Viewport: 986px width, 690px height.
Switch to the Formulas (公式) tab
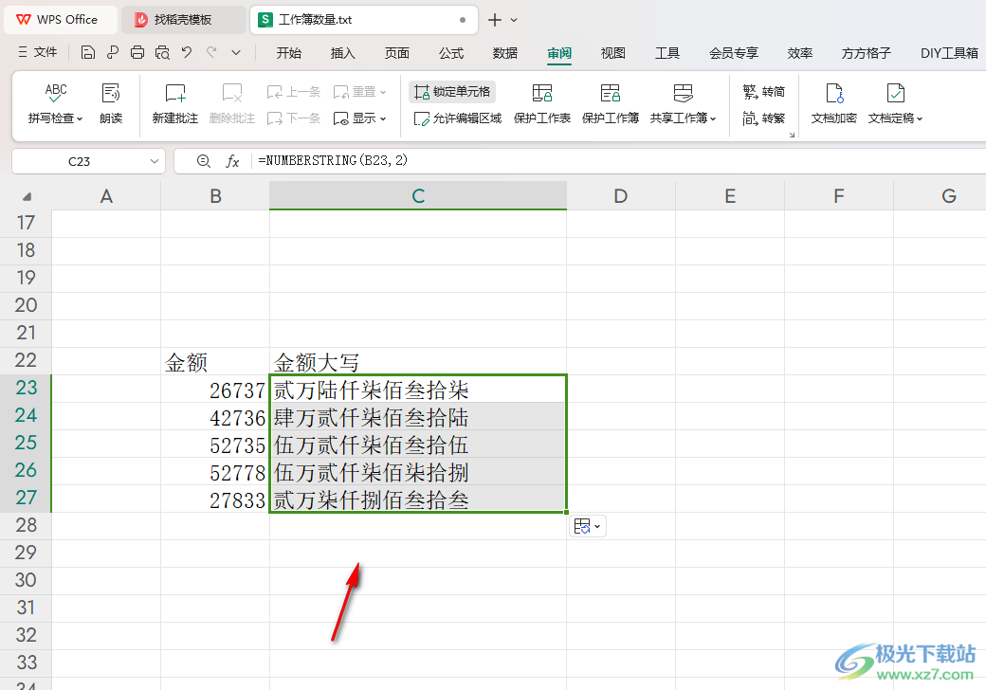coord(451,53)
